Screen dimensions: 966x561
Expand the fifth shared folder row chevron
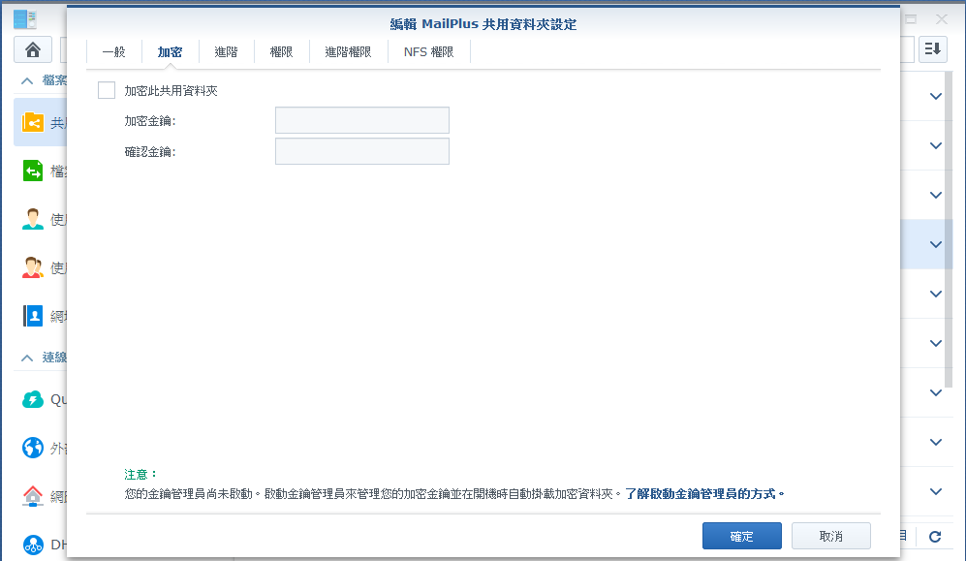(936, 294)
